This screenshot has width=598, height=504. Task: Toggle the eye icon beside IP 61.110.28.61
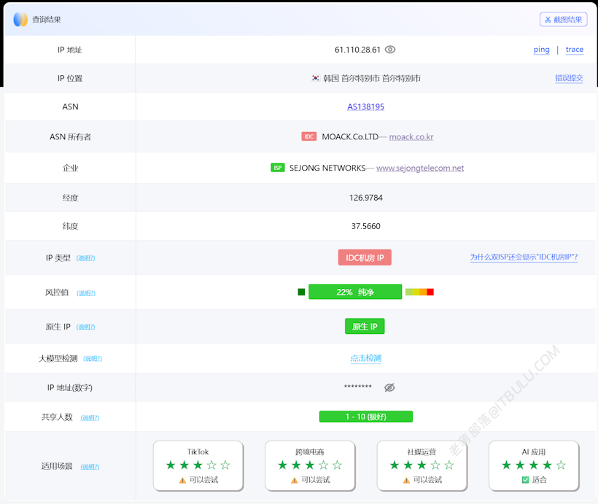389,50
